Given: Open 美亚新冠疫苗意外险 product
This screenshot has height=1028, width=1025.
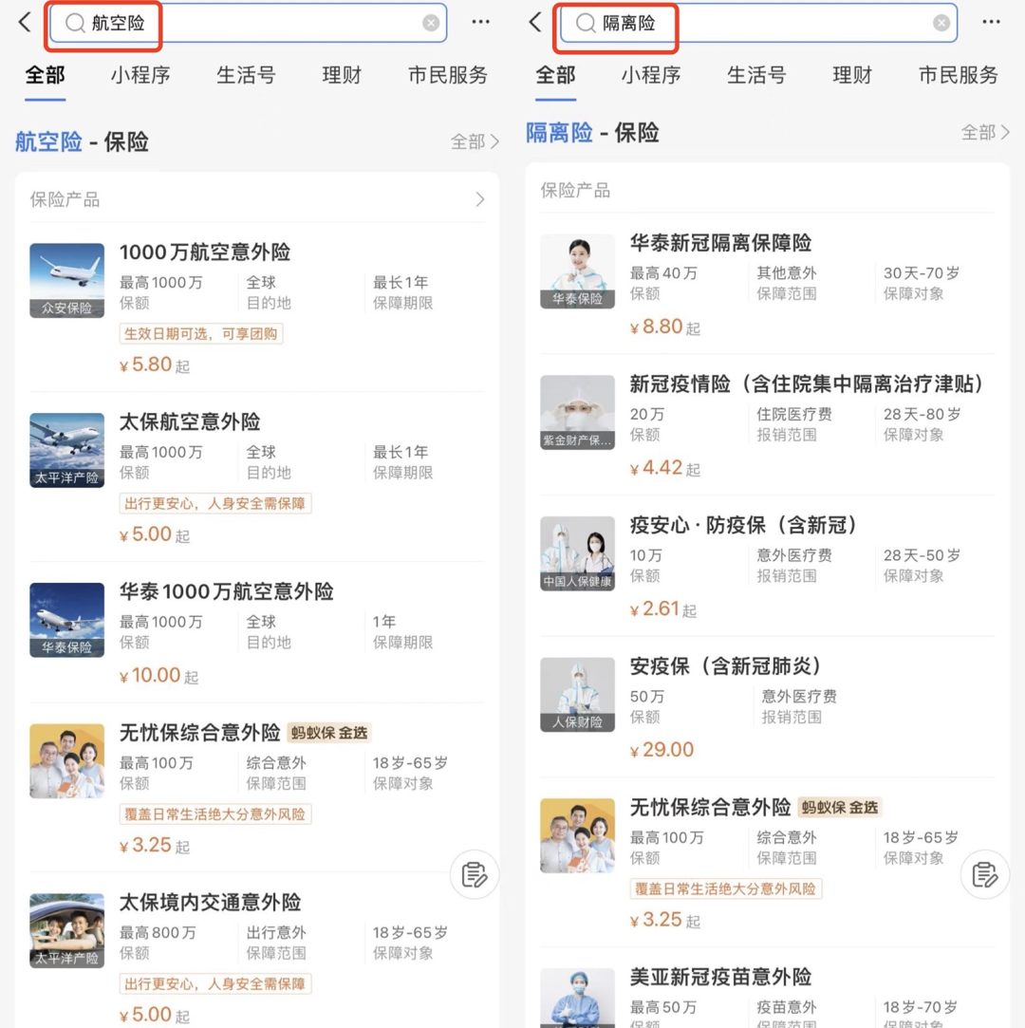Looking at the screenshot, I should (720, 977).
